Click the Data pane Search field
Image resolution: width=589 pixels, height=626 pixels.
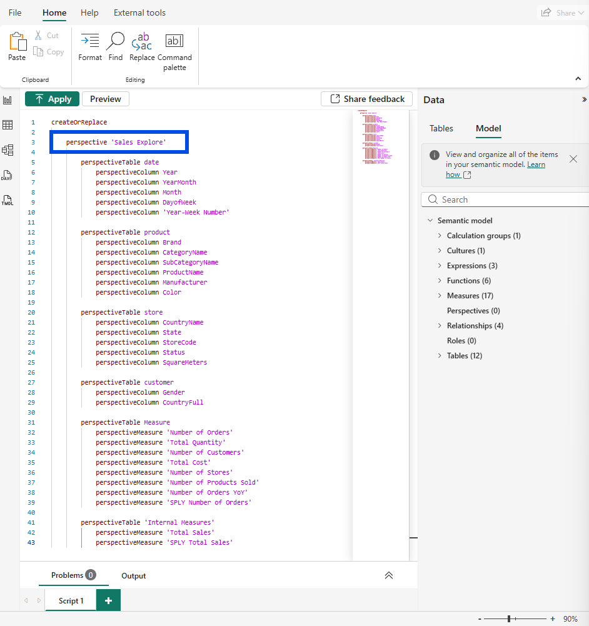point(505,199)
